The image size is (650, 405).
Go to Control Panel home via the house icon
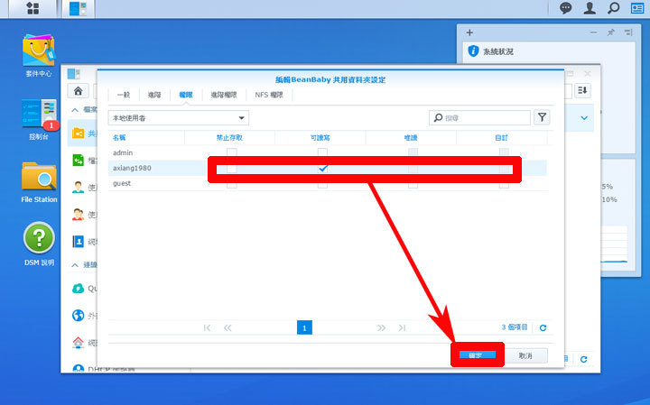pos(79,91)
